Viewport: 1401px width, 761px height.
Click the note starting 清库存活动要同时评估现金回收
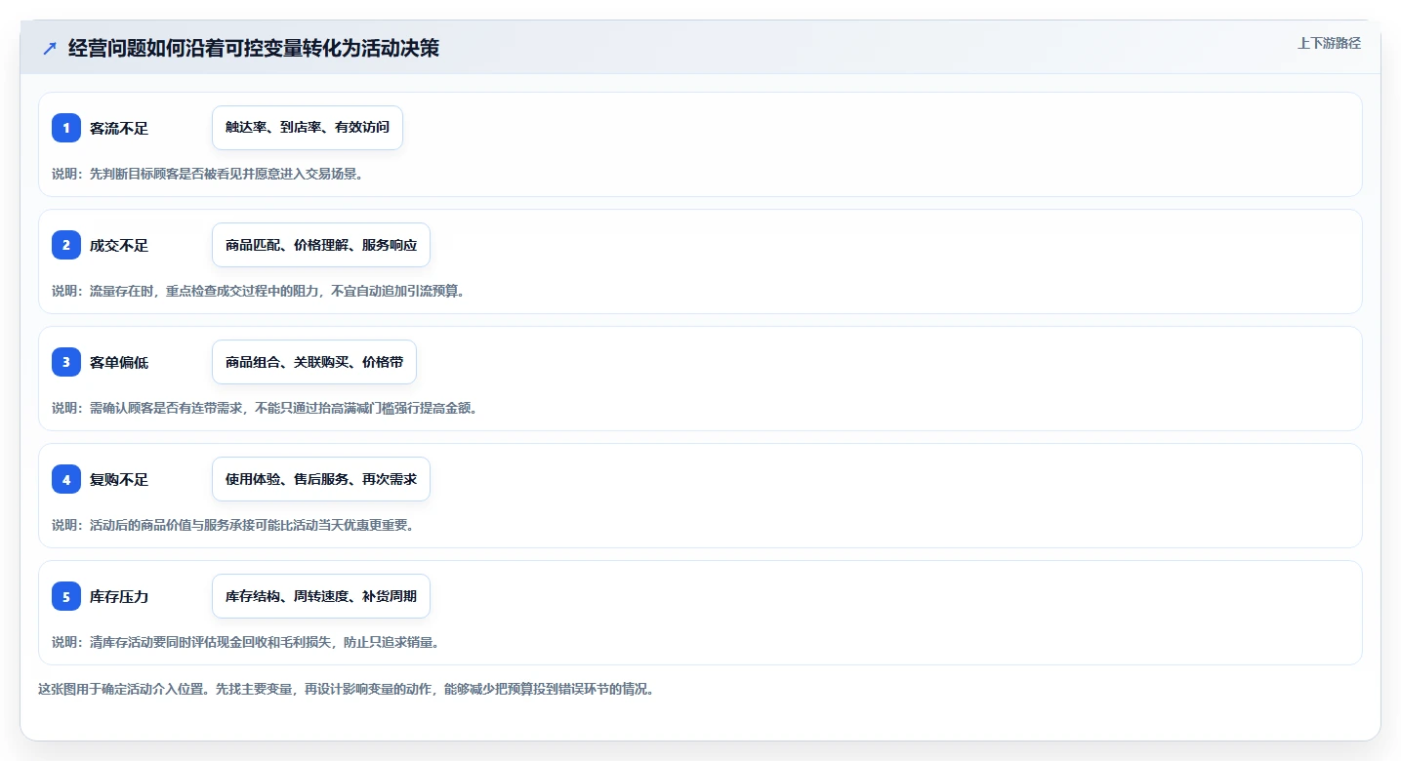point(245,642)
